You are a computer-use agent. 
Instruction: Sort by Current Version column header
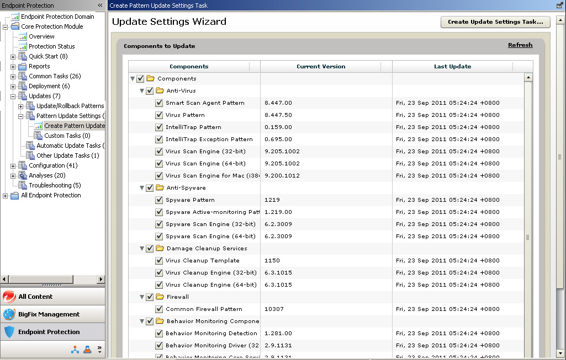coord(320,66)
